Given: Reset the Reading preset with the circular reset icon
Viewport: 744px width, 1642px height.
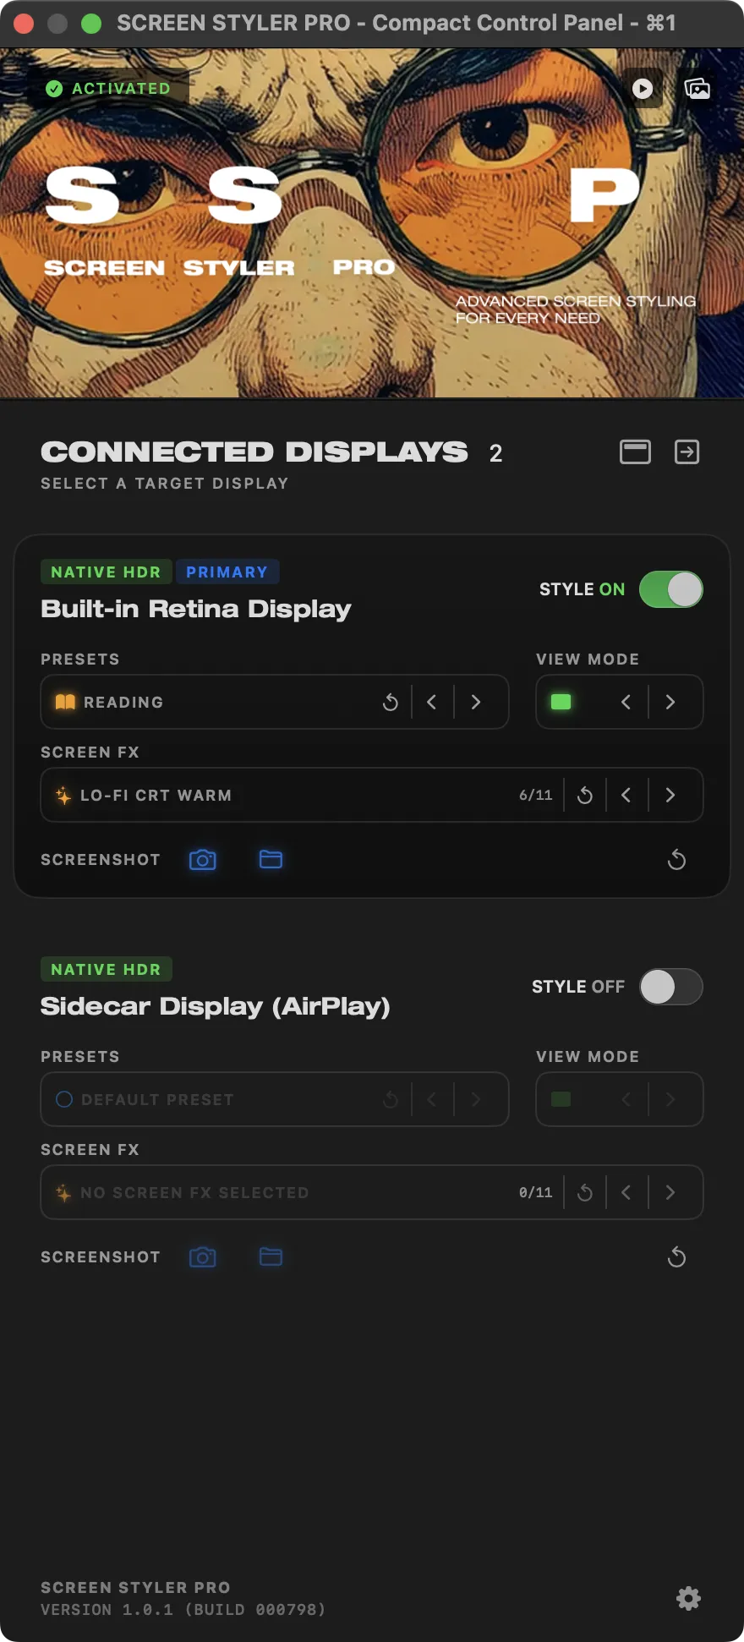Looking at the screenshot, I should click(x=390, y=702).
